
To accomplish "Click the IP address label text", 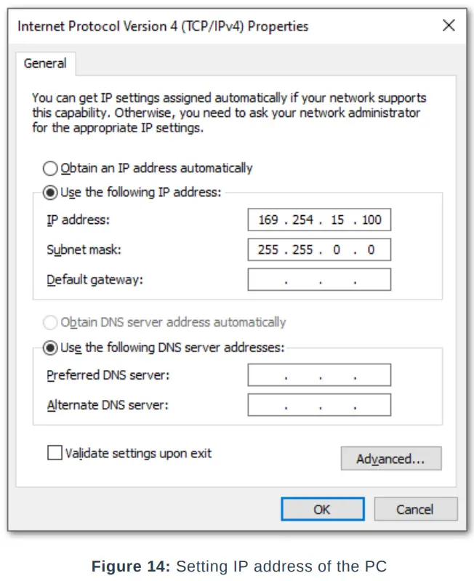I will click(x=78, y=220).
